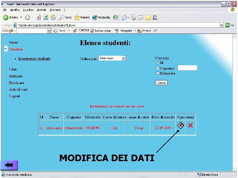This screenshot has height=178, width=238.
Task: Open Software in the sidebar
Action: click(16, 76)
